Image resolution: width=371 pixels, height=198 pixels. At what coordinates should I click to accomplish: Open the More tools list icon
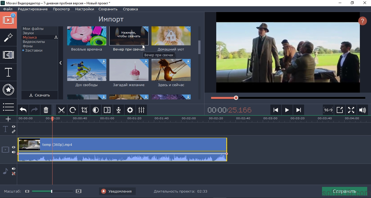[x=8, y=107]
